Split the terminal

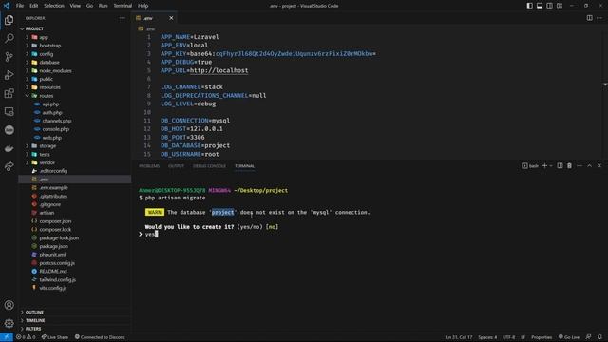[x=560, y=166]
